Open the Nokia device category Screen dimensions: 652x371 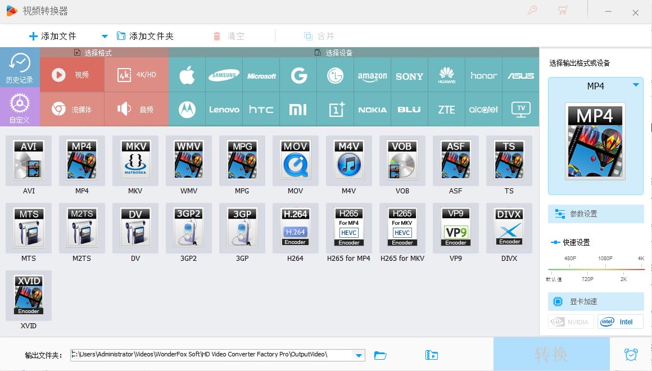(372, 110)
